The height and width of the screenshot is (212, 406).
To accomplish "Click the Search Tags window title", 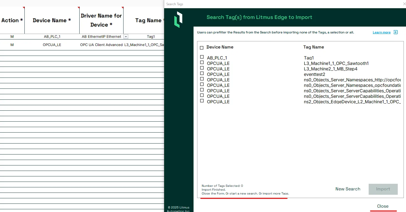I will coord(175,4).
